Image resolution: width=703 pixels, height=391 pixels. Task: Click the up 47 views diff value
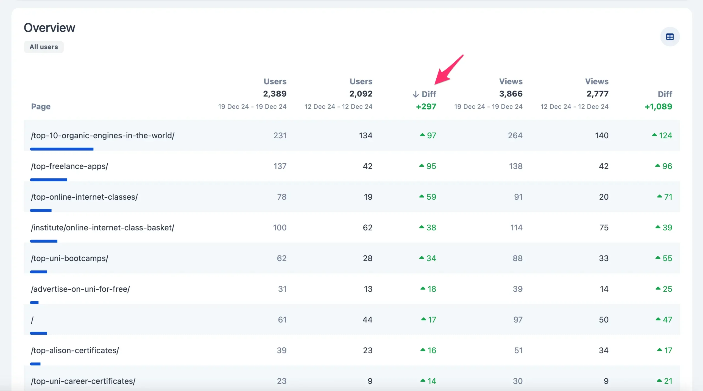coord(664,320)
